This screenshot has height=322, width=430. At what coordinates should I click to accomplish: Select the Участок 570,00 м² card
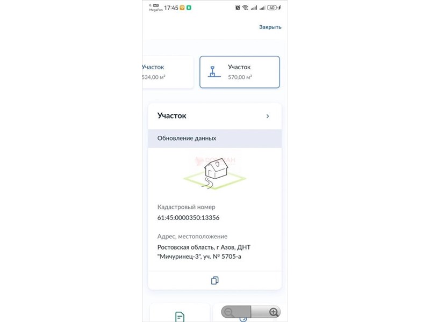pos(240,72)
